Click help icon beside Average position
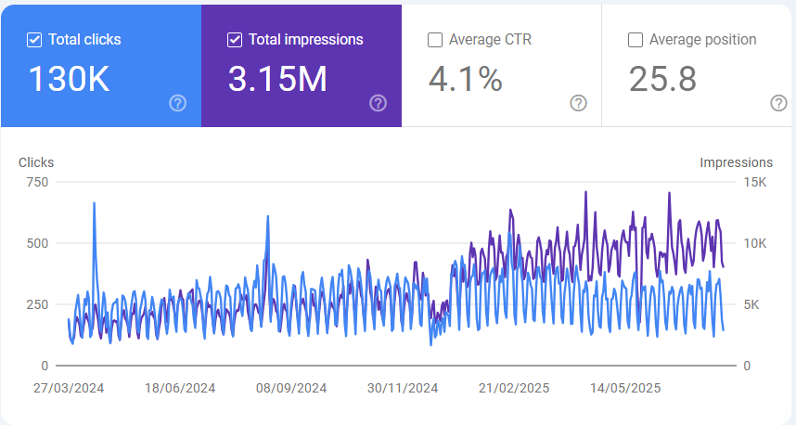The height and width of the screenshot is (425, 796). tap(779, 103)
